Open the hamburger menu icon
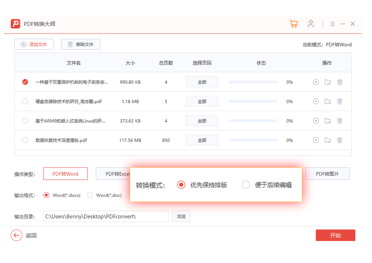 (x=333, y=24)
